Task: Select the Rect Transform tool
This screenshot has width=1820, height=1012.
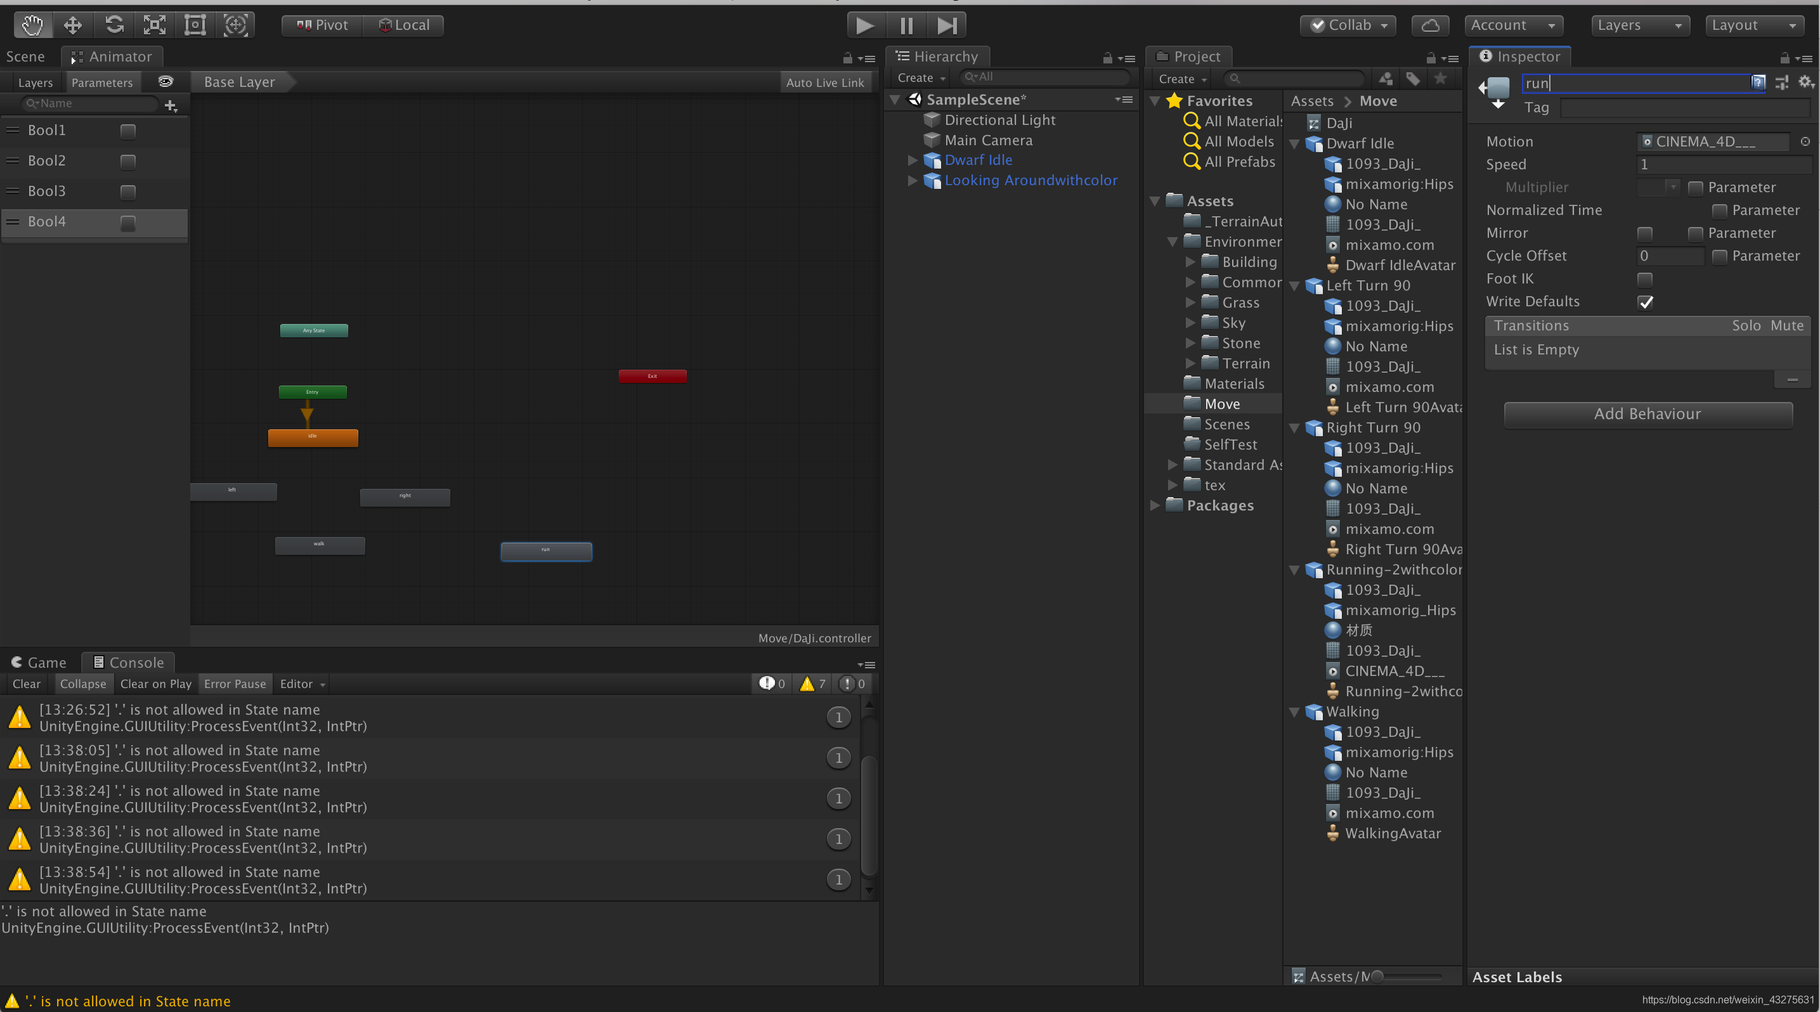Action: coord(195,25)
